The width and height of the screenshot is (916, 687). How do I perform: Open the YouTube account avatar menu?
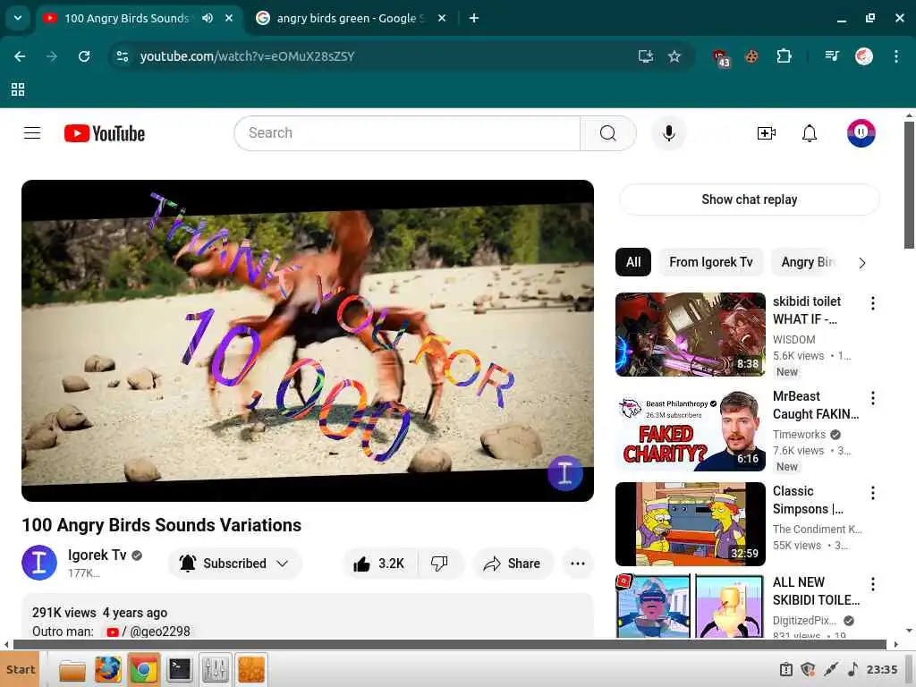861,133
